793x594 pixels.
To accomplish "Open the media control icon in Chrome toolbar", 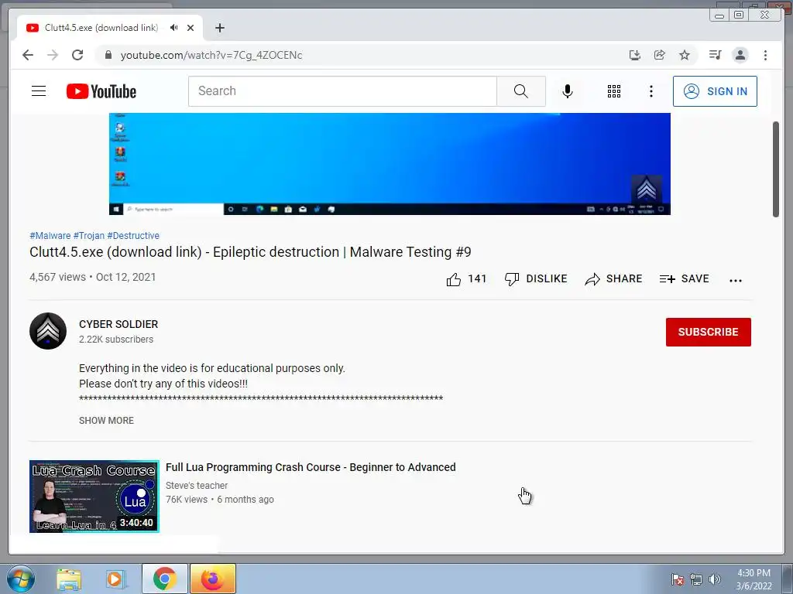I will click(715, 55).
